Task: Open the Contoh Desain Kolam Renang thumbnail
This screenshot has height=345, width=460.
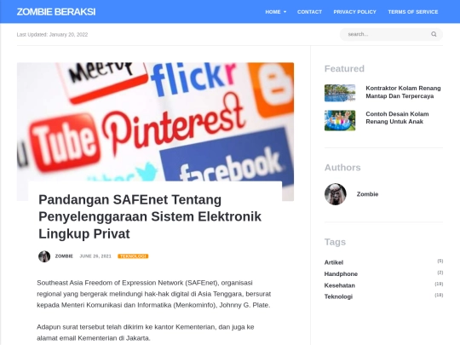Action: [340, 120]
